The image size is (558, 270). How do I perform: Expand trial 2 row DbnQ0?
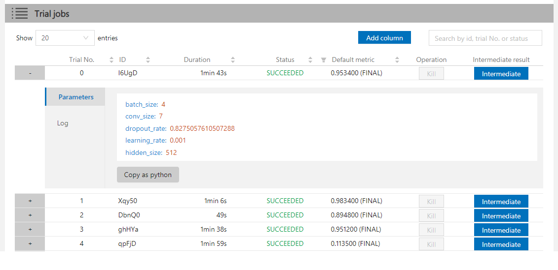30,215
